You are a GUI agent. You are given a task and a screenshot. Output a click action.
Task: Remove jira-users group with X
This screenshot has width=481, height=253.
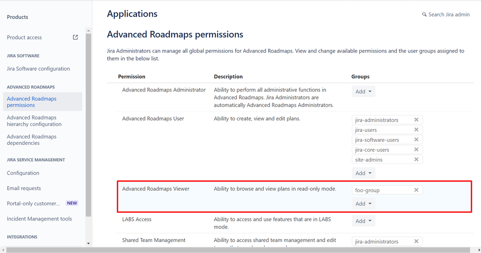[416, 129]
